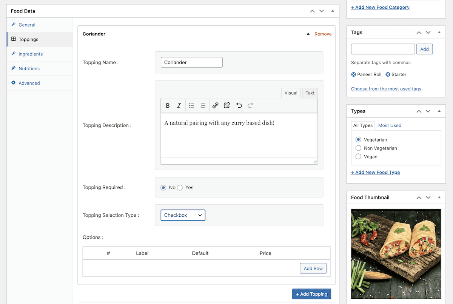Set Topping Required to Yes

pyautogui.click(x=180, y=188)
